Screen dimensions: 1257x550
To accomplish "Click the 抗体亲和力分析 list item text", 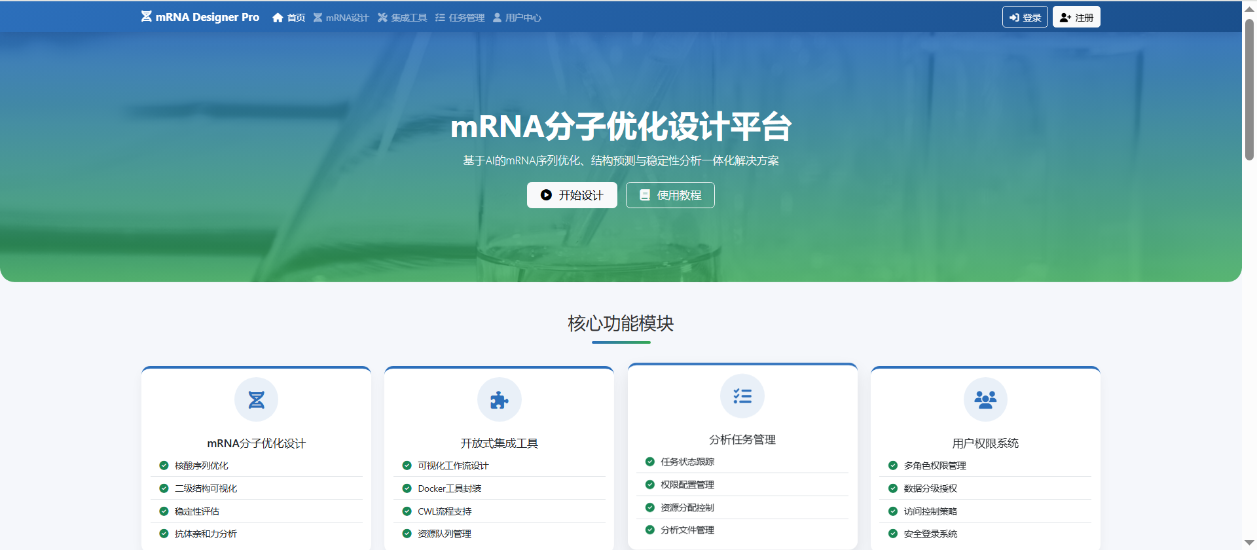I will pos(206,534).
